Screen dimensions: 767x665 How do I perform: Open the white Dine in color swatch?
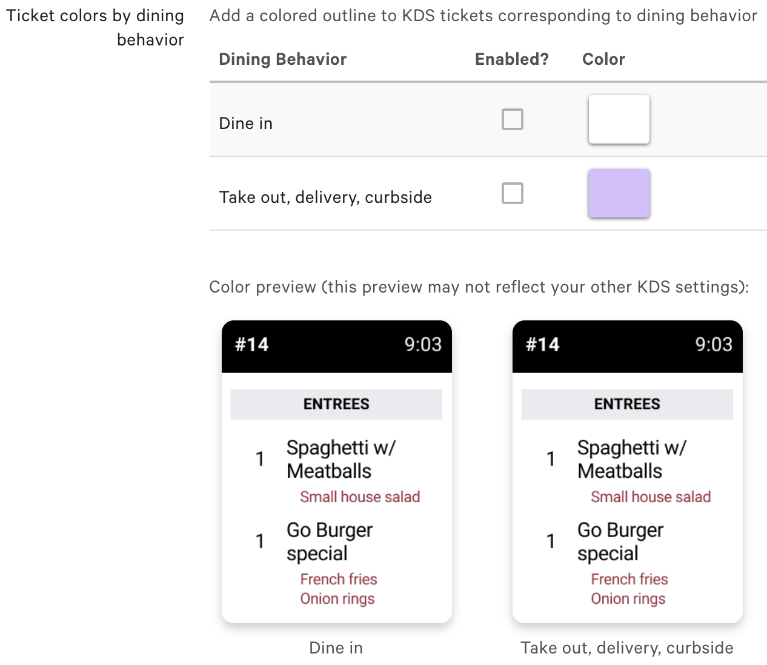619,119
